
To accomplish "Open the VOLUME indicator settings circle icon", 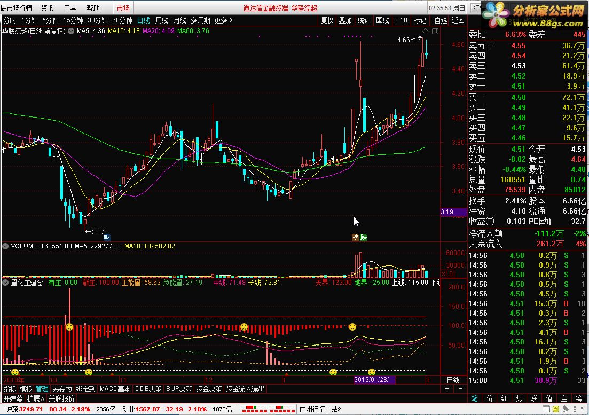I will [6, 246].
